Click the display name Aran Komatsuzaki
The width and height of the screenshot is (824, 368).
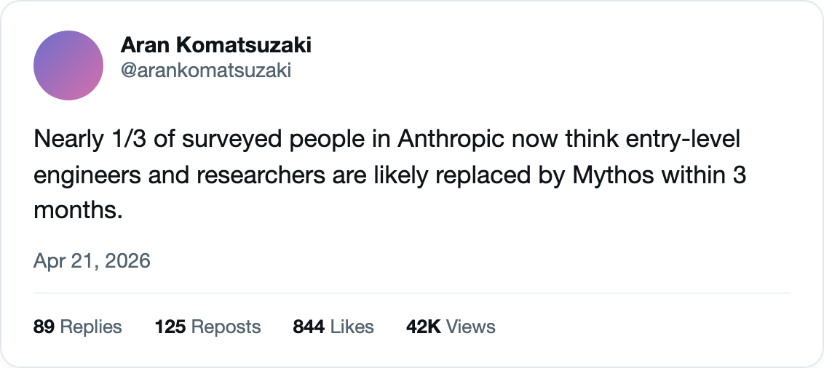[x=216, y=45]
